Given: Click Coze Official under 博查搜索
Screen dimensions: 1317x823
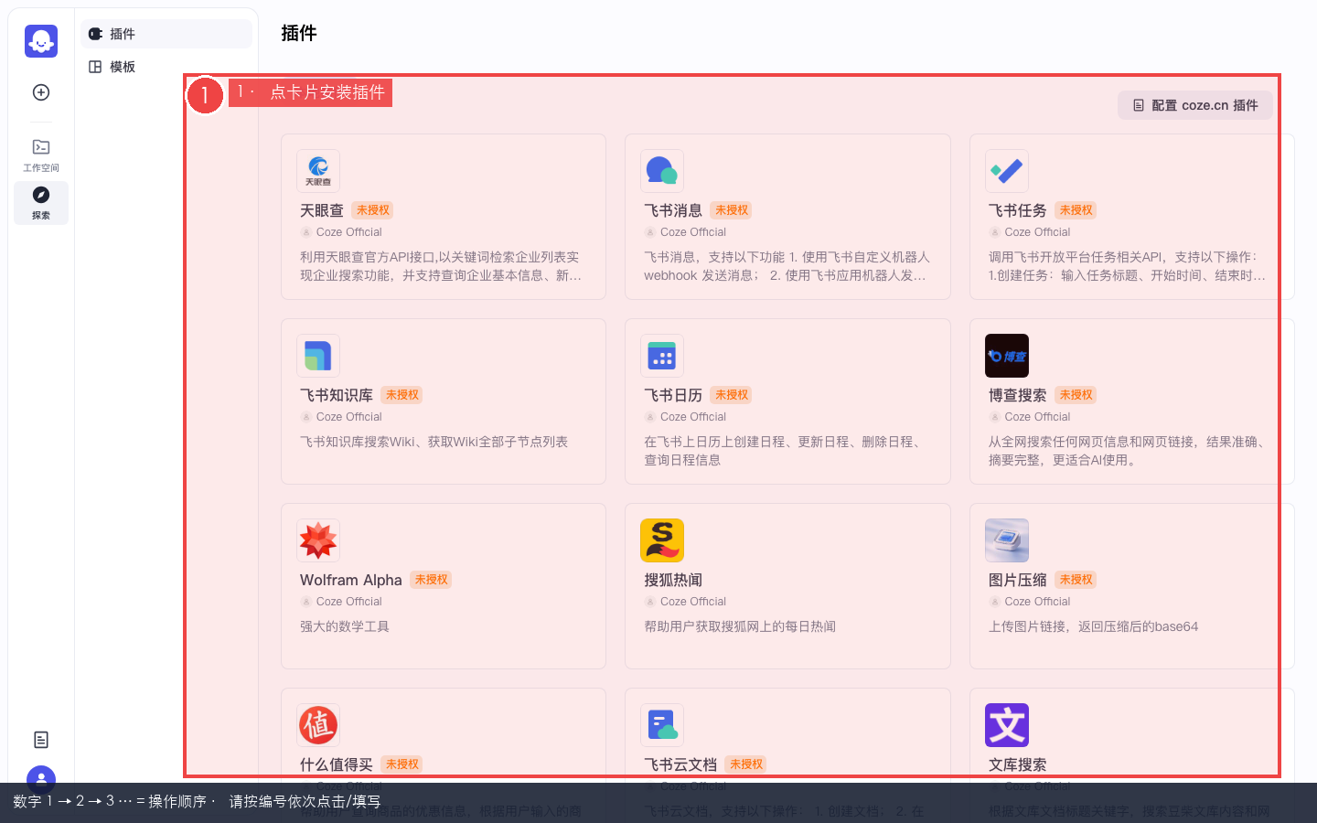Looking at the screenshot, I should pos(1038,417).
